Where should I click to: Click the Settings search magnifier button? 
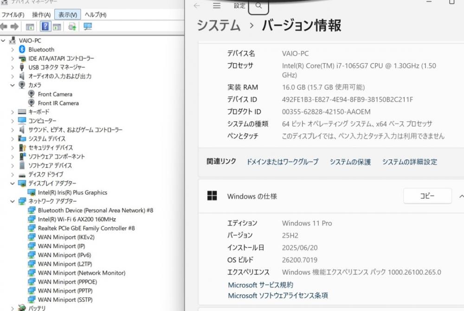click(x=258, y=6)
